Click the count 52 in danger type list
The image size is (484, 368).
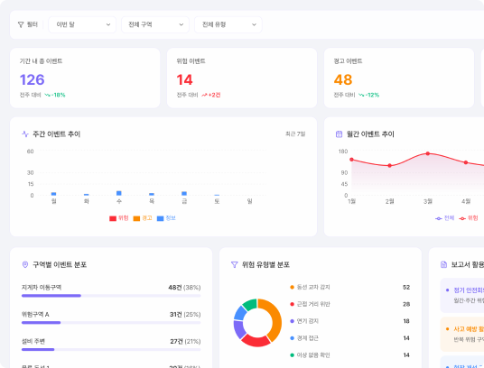point(406,287)
